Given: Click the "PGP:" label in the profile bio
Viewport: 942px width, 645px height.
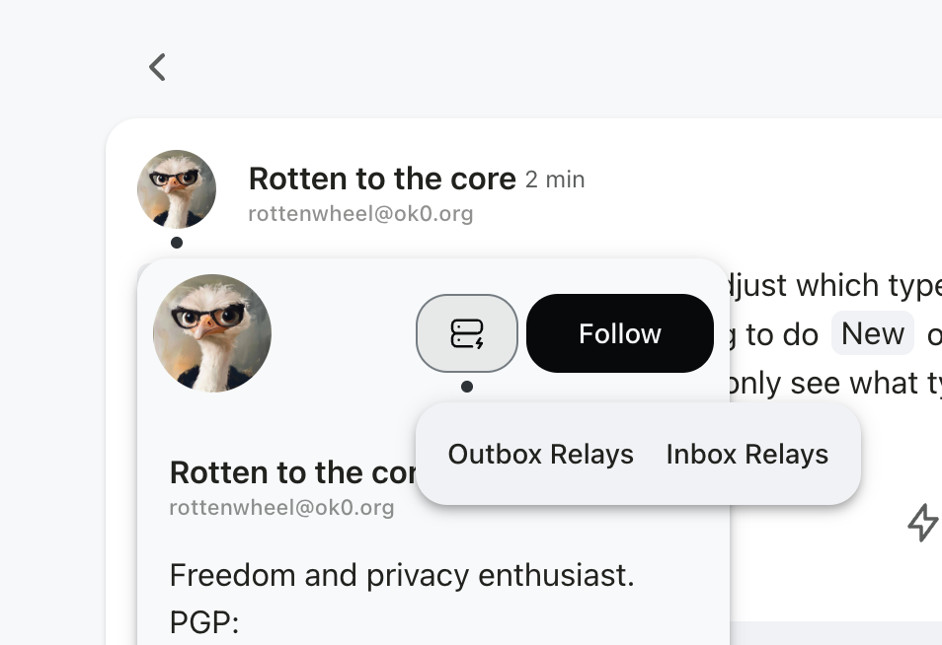Looking at the screenshot, I should coord(204,622).
